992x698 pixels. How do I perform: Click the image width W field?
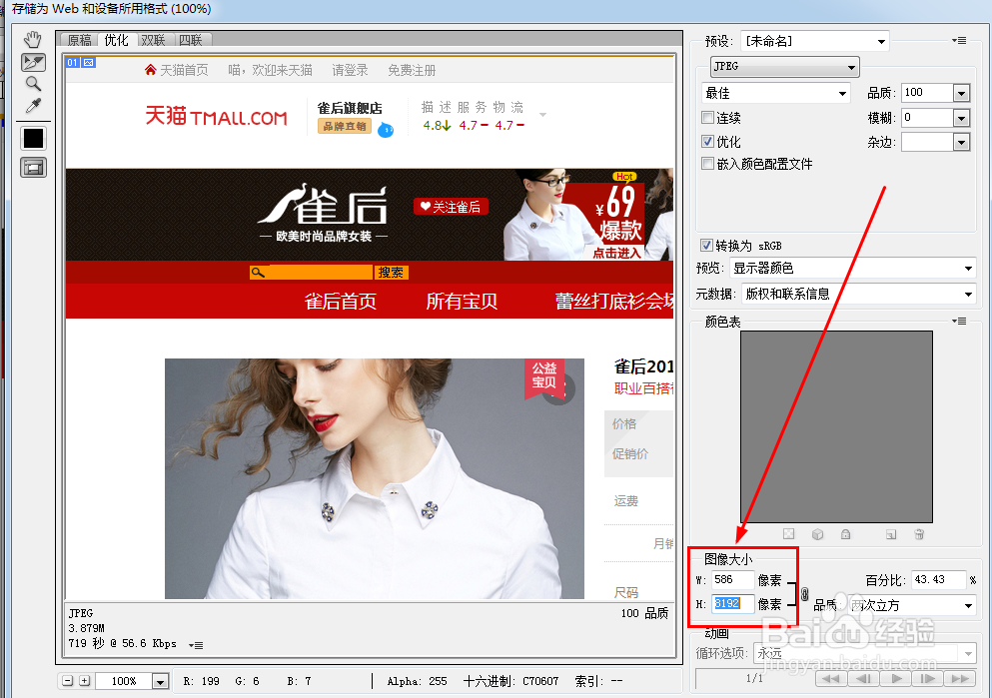click(x=732, y=579)
